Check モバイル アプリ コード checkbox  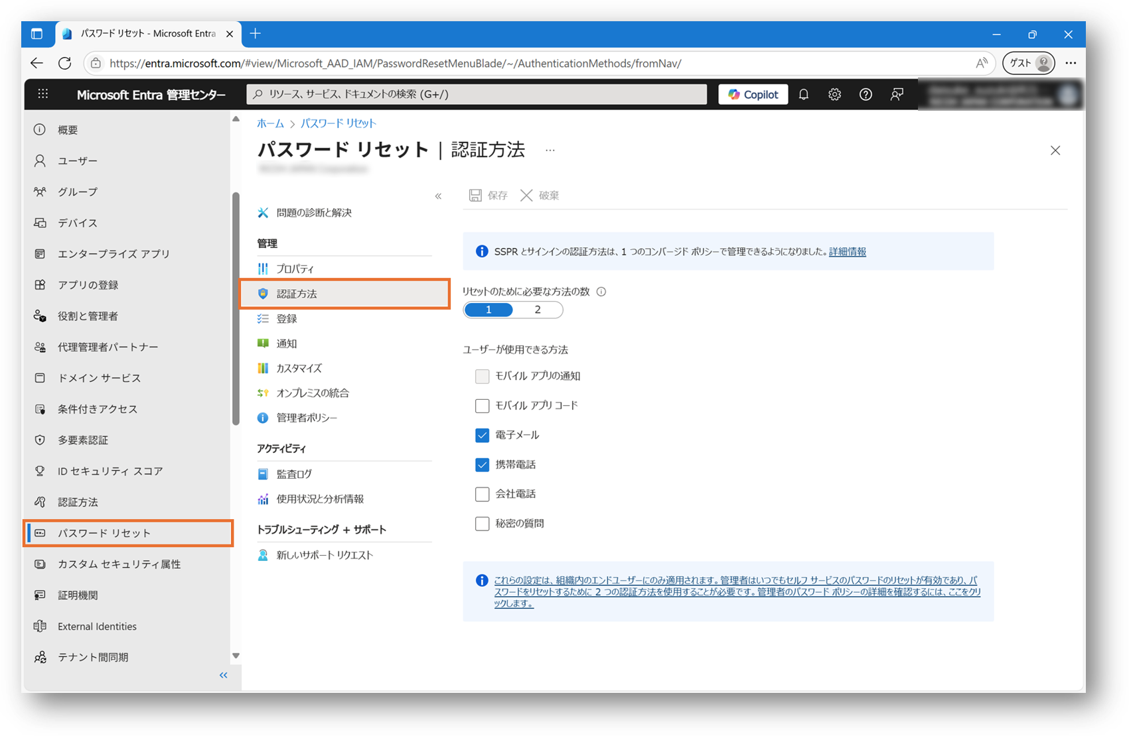click(x=483, y=405)
